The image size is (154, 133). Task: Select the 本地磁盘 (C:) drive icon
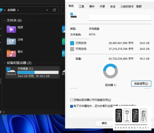[11, 71]
